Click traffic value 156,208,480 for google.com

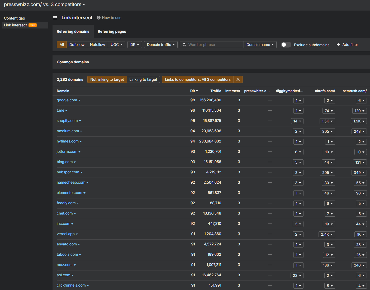coord(210,100)
